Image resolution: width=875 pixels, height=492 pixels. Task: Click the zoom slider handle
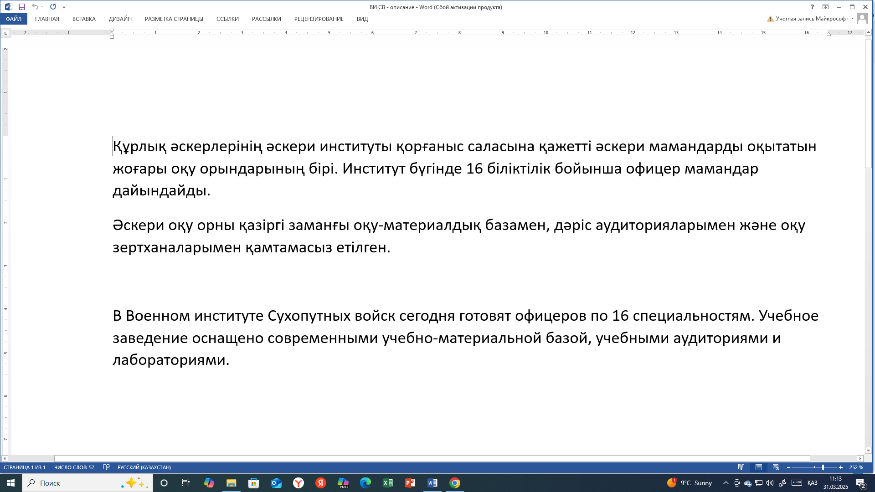click(823, 467)
